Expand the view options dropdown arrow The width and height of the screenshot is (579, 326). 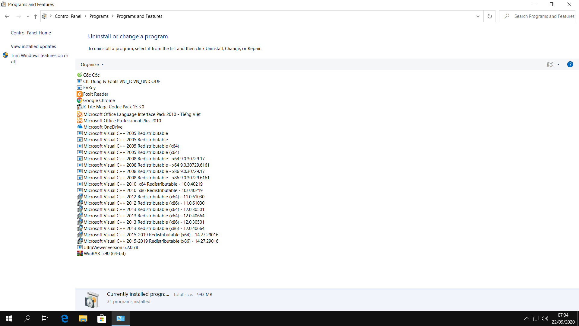558,64
